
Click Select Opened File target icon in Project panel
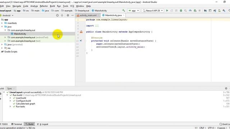click(57, 15)
